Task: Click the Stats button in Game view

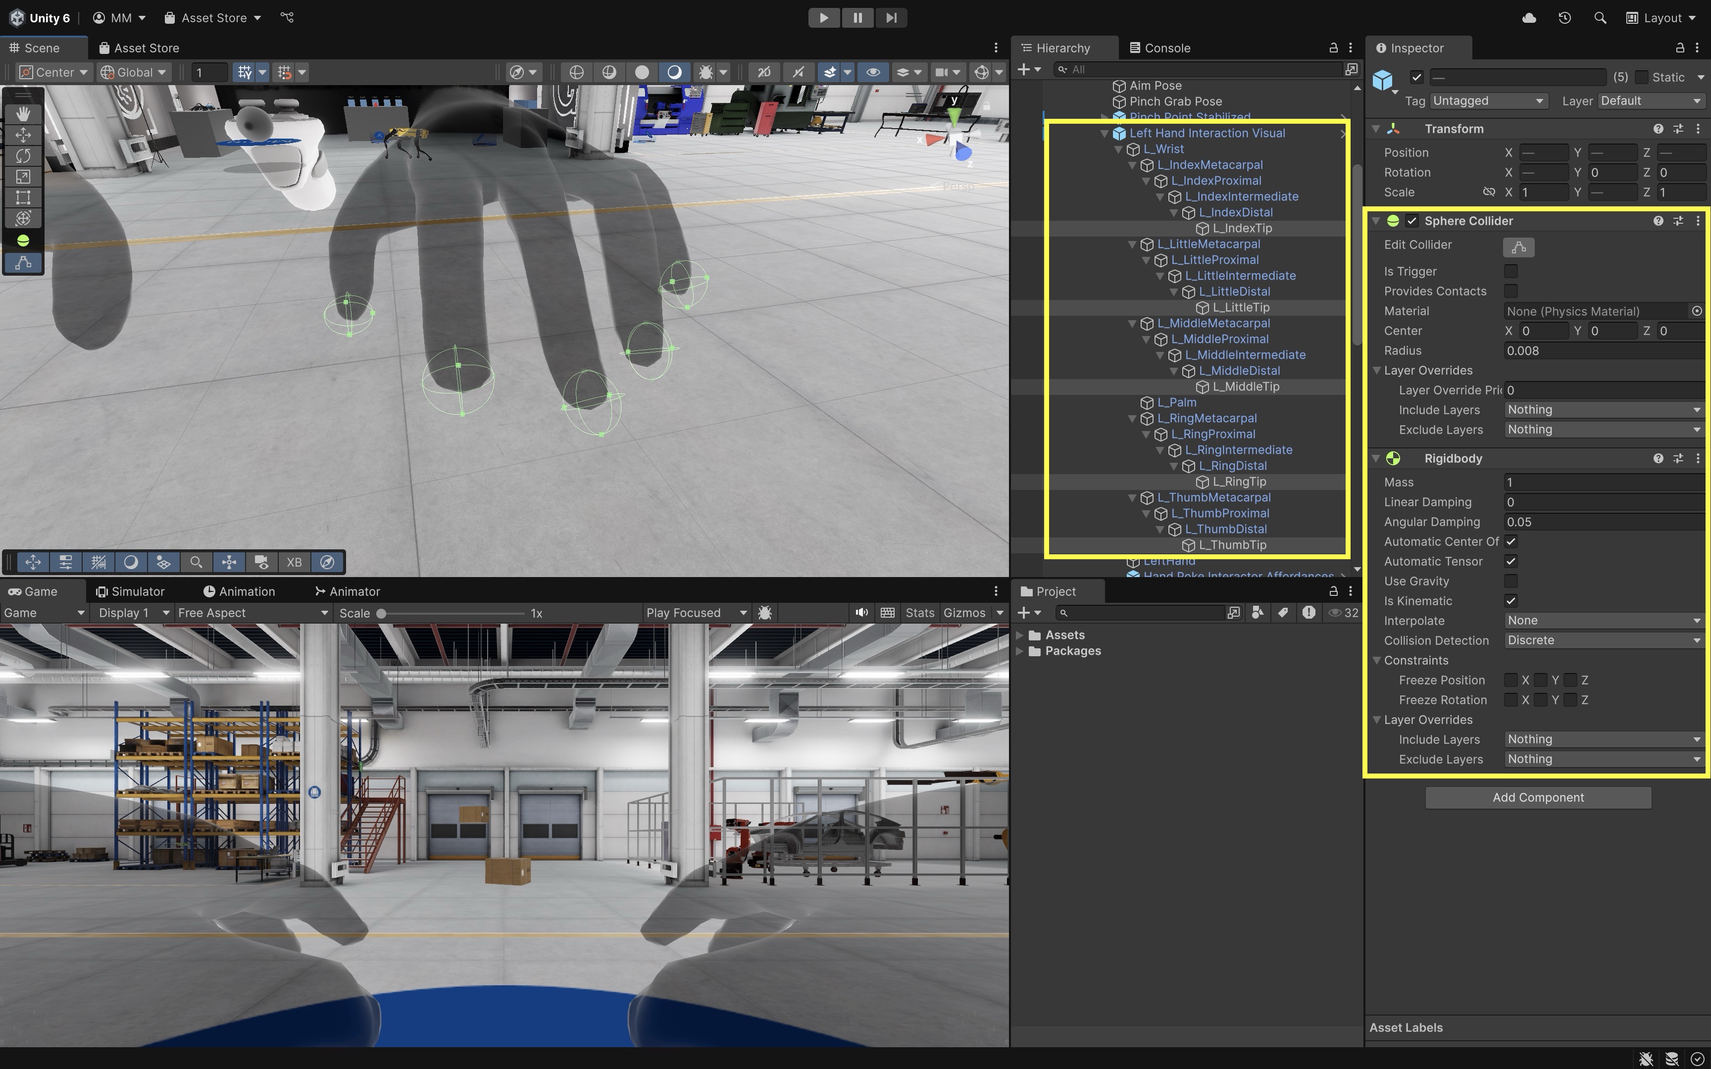Action: tap(919, 613)
